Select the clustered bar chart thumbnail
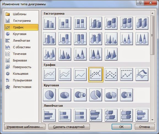Image resolution: width=159 pixels, height=134 pixels. click(49, 115)
